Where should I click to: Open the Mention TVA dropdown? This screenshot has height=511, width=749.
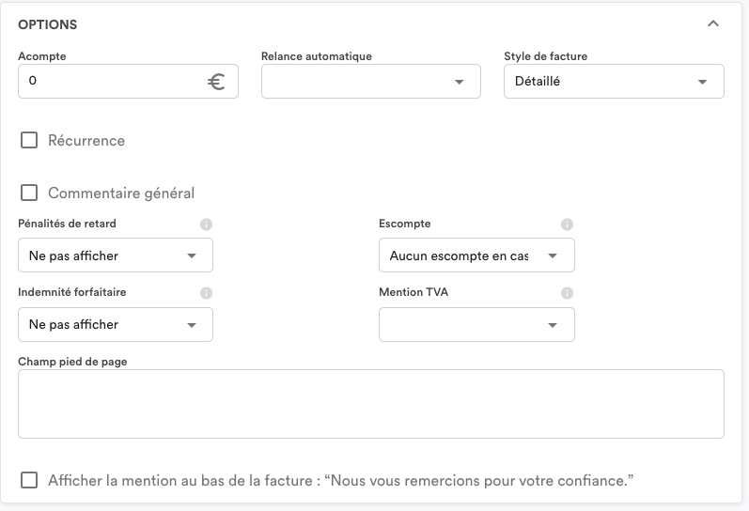coord(476,325)
